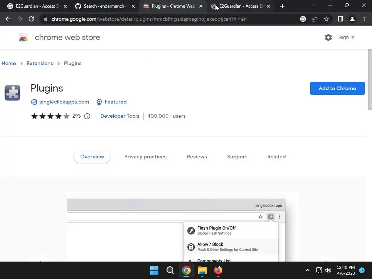Open Windows Start menu
This screenshot has width=372, height=279.
tap(154, 270)
